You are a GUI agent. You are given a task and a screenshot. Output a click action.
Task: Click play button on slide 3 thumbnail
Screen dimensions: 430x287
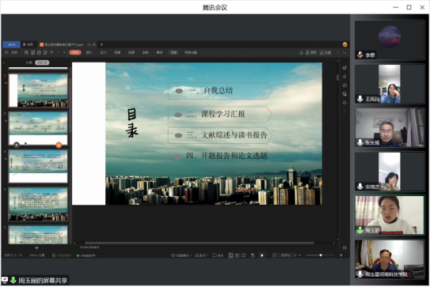(17, 145)
